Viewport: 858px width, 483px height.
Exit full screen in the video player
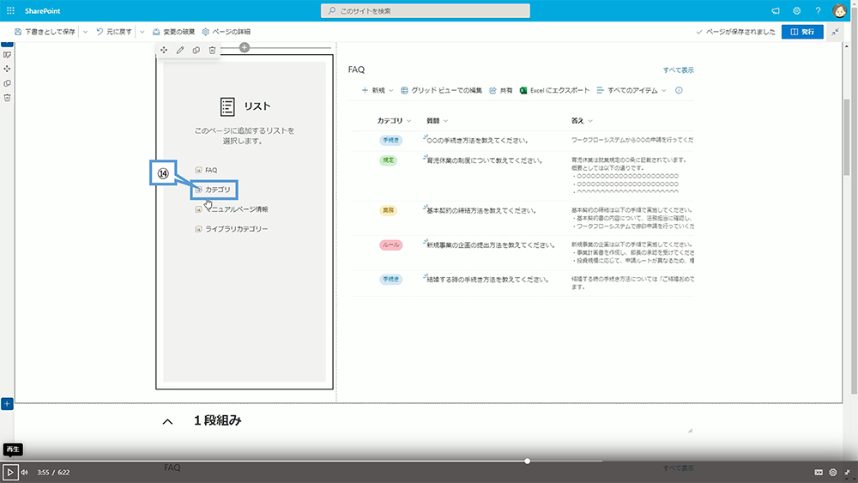point(847,472)
